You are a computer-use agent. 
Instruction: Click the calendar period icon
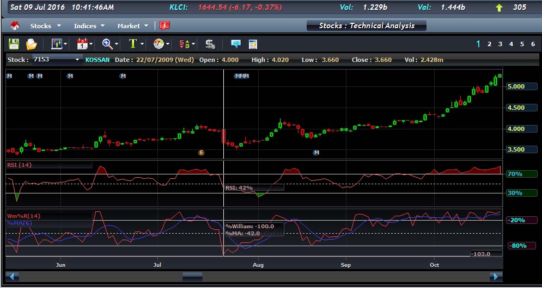click(82, 44)
